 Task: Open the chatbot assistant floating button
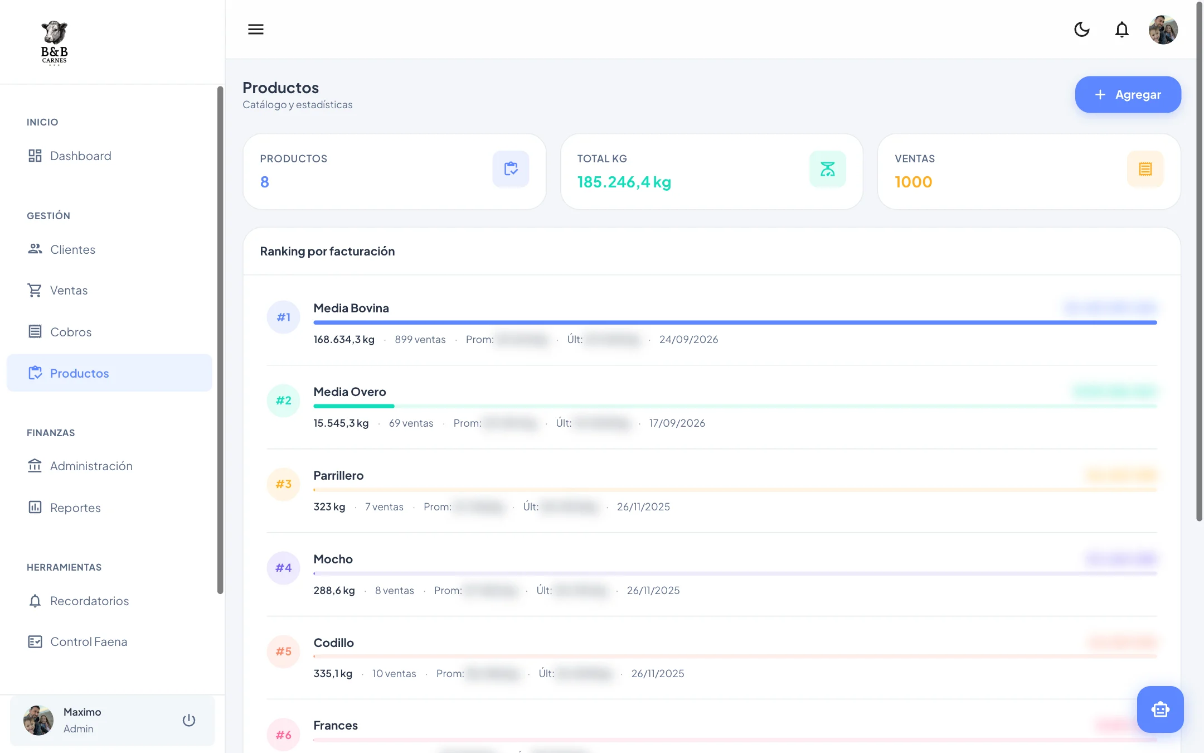1161,709
